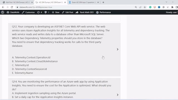
Task: Close the AZ 204 Dumps tab
Action: (65, 2)
